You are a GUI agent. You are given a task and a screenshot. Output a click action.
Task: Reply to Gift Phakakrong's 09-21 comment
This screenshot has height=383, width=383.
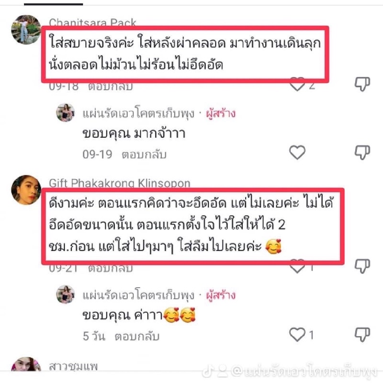coord(111,269)
